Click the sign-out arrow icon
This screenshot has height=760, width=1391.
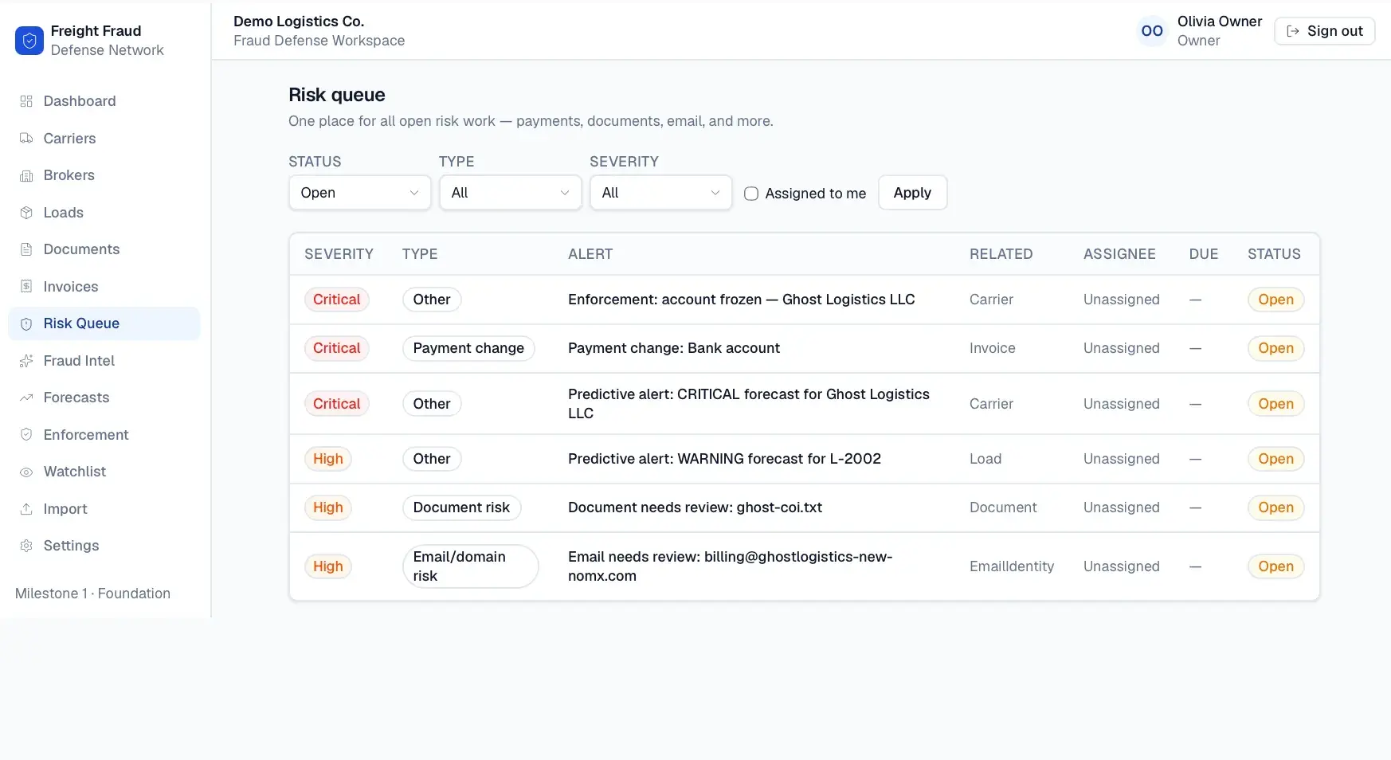click(x=1293, y=31)
